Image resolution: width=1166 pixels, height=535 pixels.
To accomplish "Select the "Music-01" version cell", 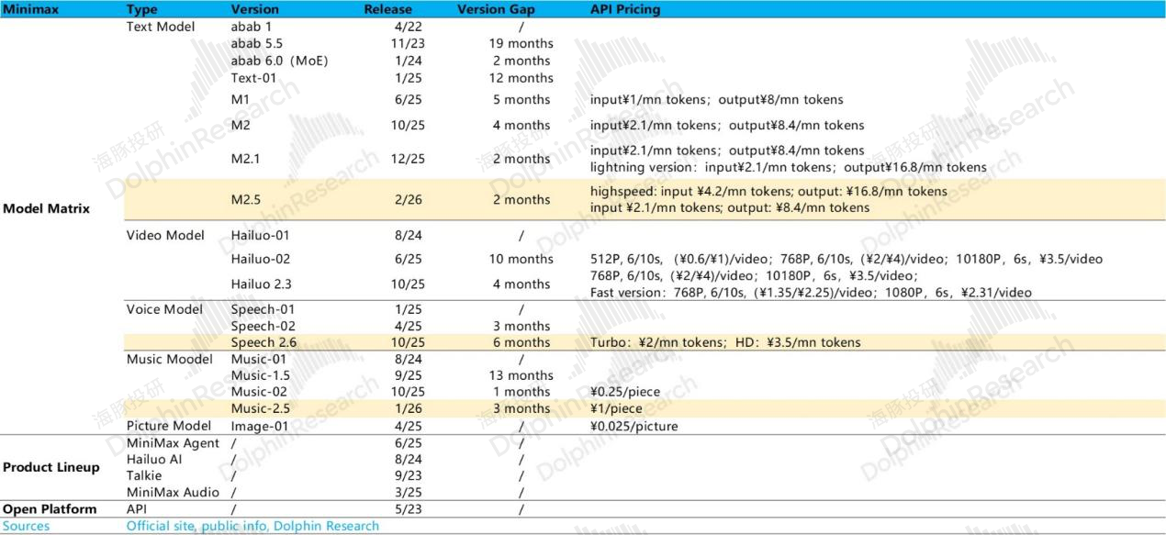I will tap(260, 359).
